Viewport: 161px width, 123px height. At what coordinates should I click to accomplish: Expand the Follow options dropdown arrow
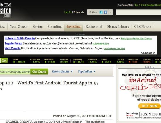tap(110, 12)
